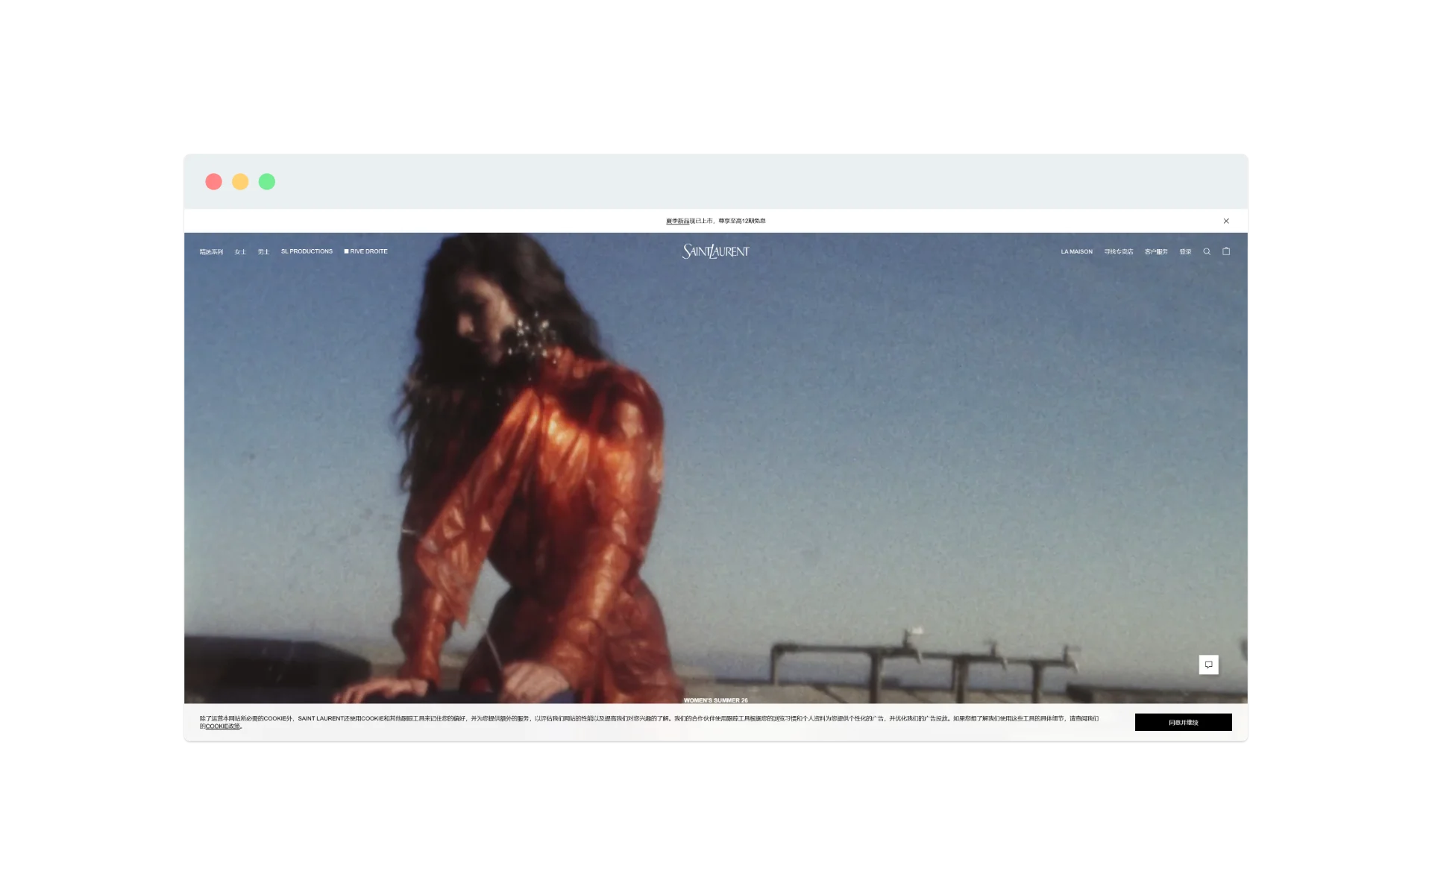The height and width of the screenshot is (895, 1432).
Task: Open the 寻找专卖店 store locator link
Action: pos(1119,252)
